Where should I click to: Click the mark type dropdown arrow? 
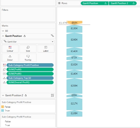tap(53, 42)
